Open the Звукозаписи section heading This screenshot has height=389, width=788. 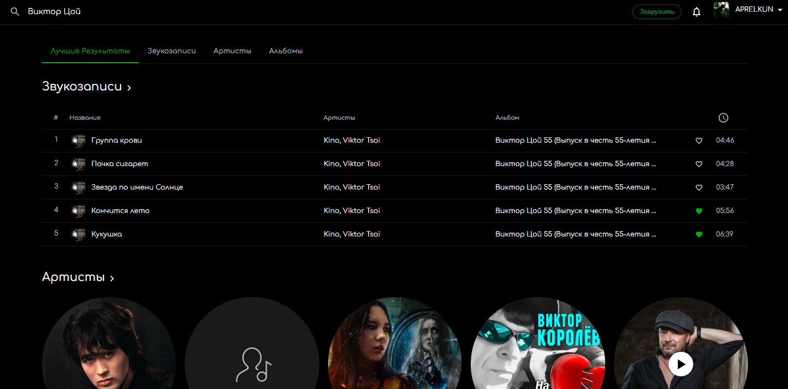coord(82,86)
